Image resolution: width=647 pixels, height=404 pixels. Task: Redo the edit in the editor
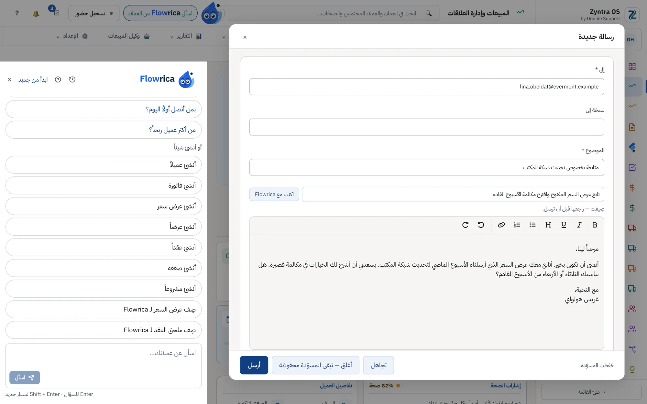[x=465, y=225]
